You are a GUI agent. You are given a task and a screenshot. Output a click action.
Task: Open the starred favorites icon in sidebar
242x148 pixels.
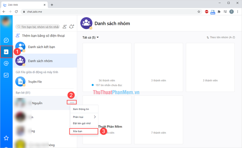tap(6, 138)
